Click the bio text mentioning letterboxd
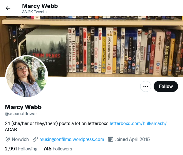 point(57,123)
